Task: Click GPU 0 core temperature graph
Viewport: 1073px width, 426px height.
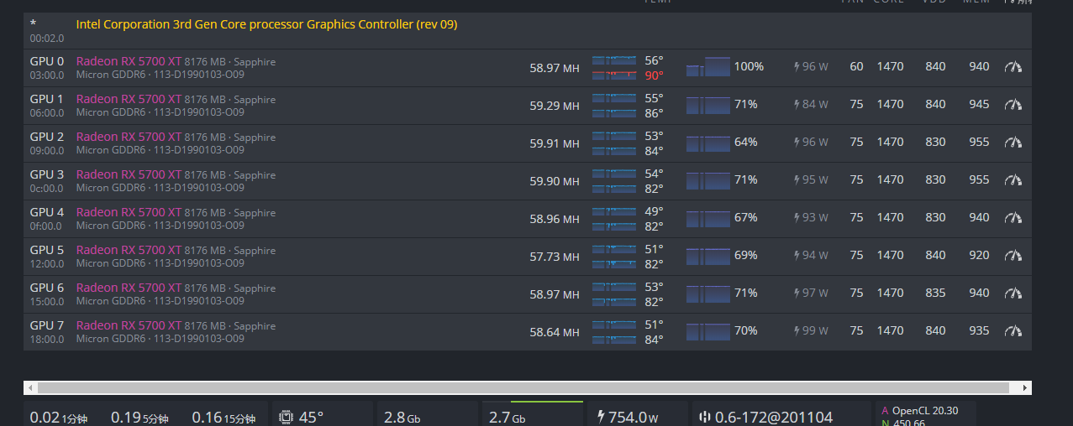Action: coord(614,60)
